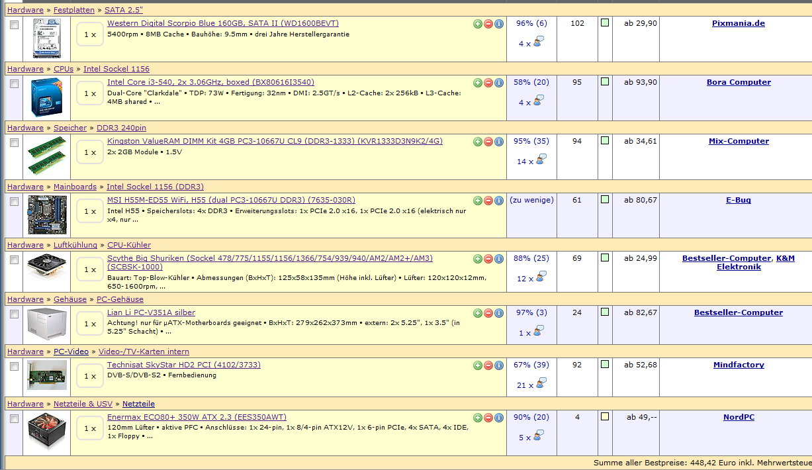Open Lian Li case product thumbnail
This screenshot has height=470, width=812.
tap(46, 324)
